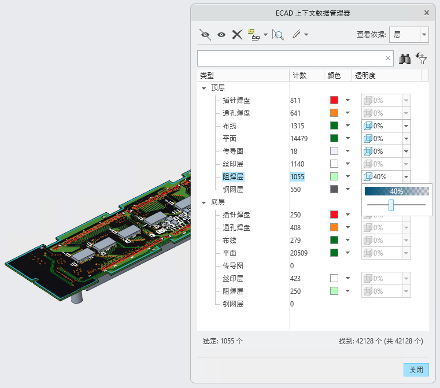Click the 类型 column header
The width and height of the screenshot is (440, 388).
pyautogui.click(x=243, y=76)
